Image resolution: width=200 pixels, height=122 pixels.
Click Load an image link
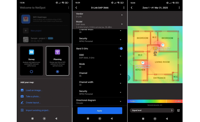(34, 90)
